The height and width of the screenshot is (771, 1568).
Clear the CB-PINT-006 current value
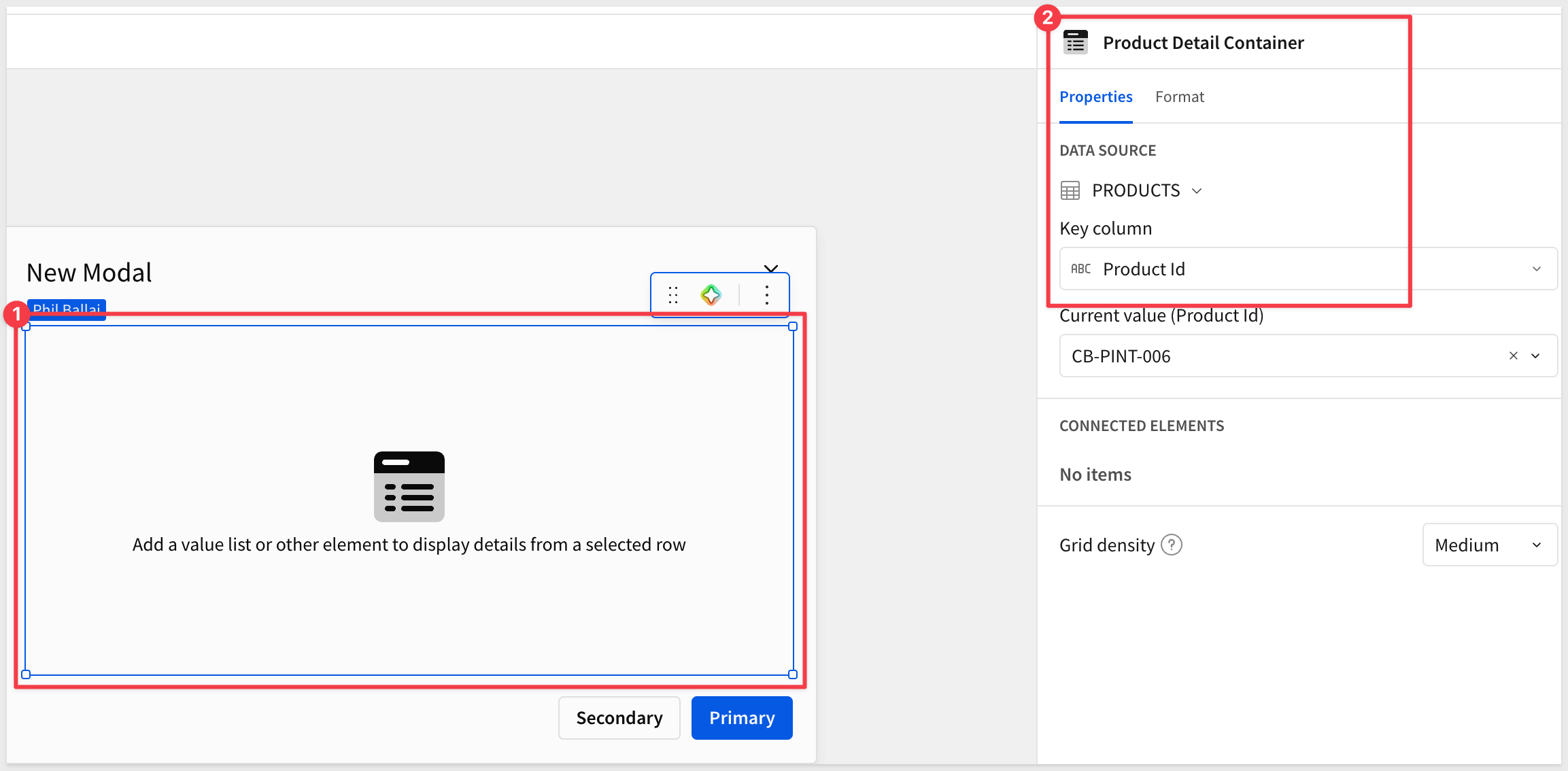tap(1514, 356)
